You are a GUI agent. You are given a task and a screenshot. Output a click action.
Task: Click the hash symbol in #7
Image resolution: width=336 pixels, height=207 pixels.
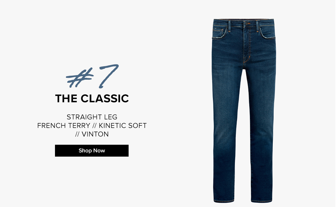(x=80, y=78)
